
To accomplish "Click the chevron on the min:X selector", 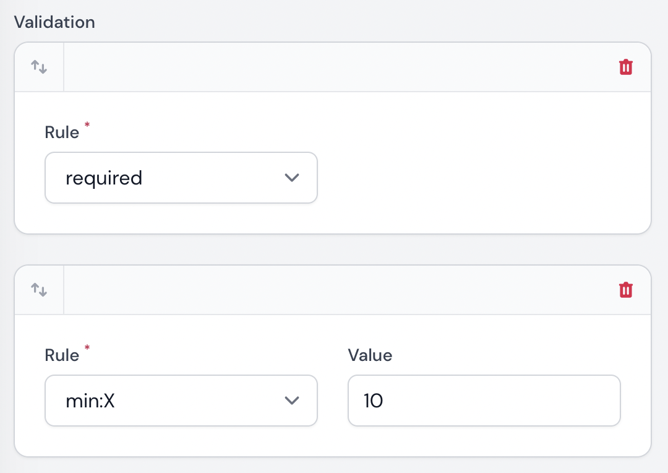I will coord(292,401).
